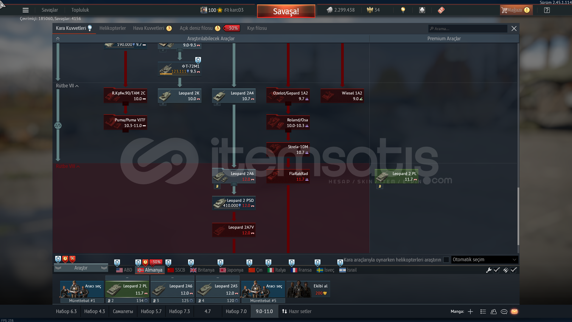572x322 pixels.
Task: Open the help question mark icon
Action: [x=547, y=10]
